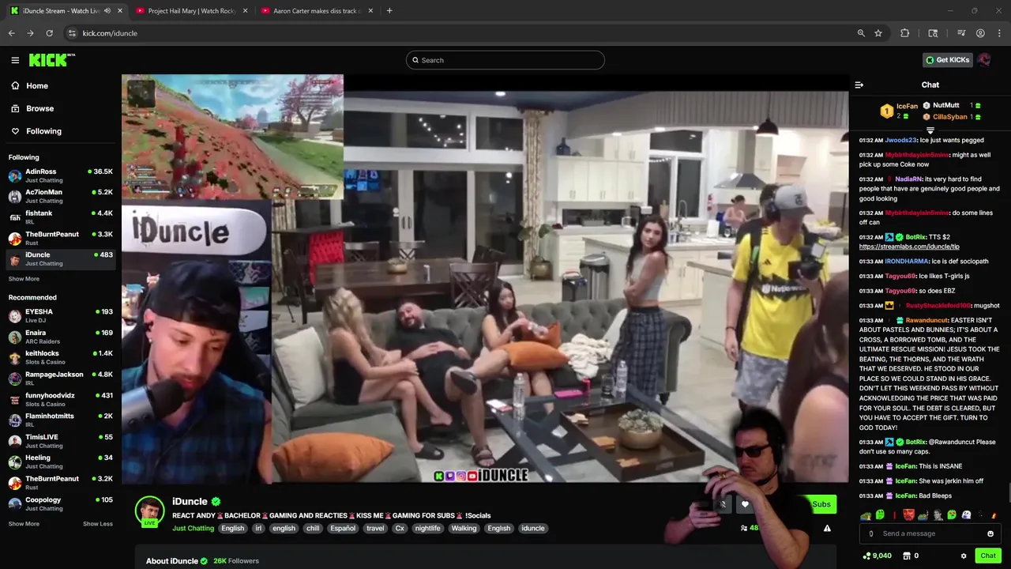Open Ac7ionMan channel in Following list
The width and height of the screenshot is (1011, 569).
coord(61,196)
